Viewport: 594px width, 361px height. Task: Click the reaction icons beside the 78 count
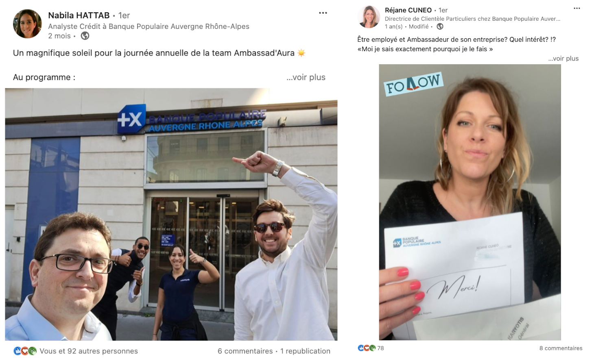point(367,348)
